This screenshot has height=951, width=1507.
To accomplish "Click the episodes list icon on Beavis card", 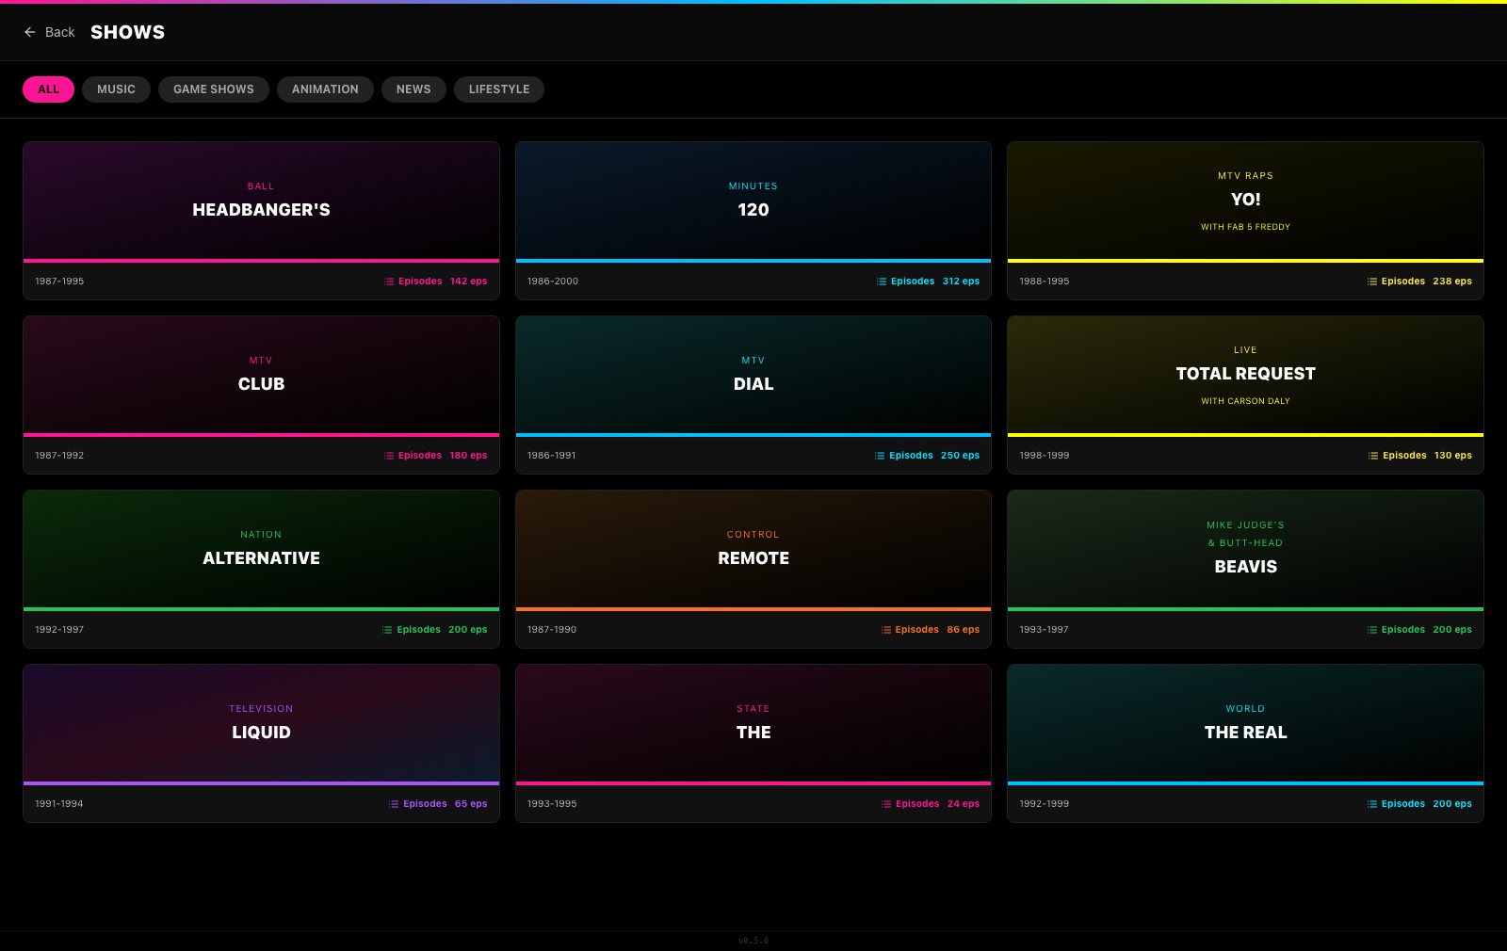I will click(1372, 630).
